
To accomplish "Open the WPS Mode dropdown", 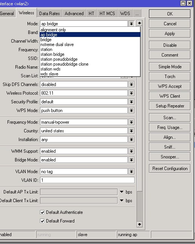I will 131,110.
